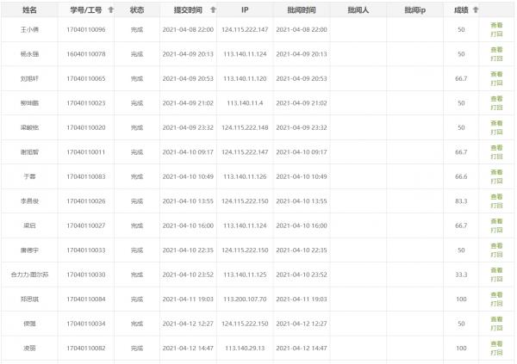Click the 姓名 column header

pyautogui.click(x=29, y=9)
